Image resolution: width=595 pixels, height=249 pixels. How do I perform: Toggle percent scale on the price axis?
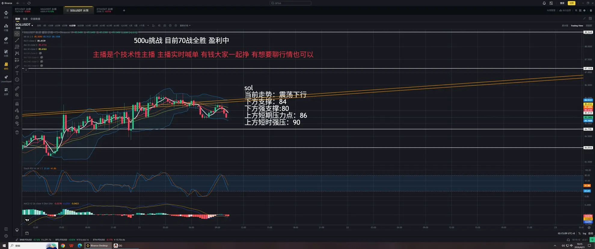click(x=579, y=233)
